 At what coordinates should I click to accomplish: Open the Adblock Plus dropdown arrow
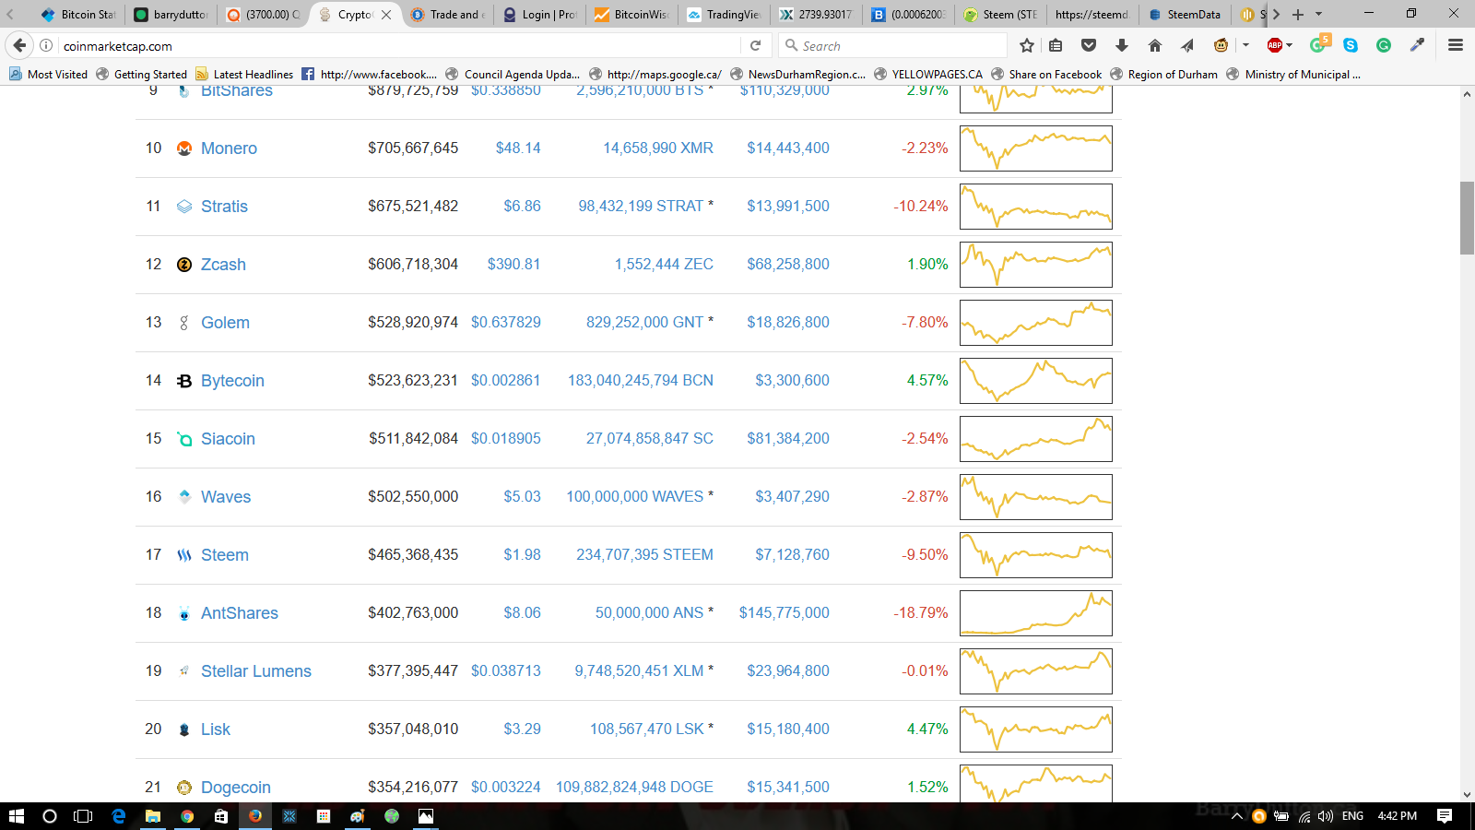1290,45
